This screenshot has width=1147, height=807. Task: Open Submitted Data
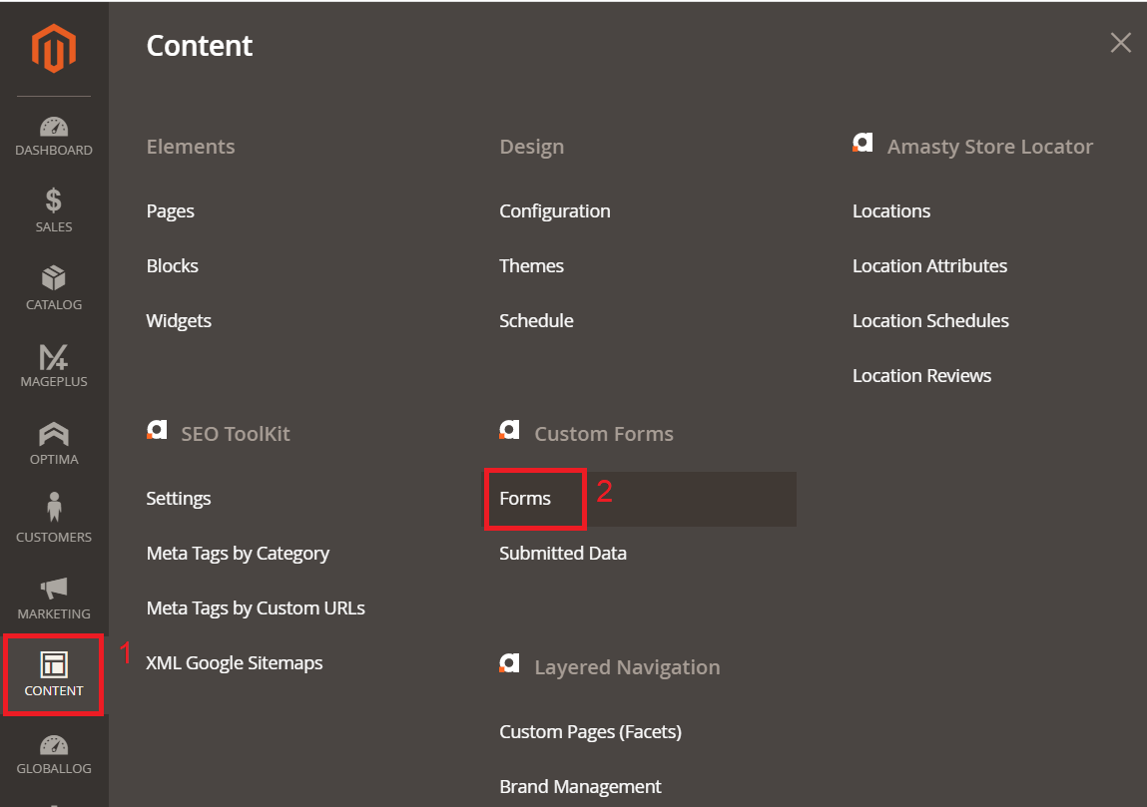tap(563, 554)
